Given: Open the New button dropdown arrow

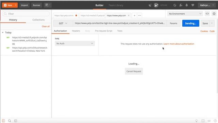Looking at the screenshot, I should click(x=16, y=5).
